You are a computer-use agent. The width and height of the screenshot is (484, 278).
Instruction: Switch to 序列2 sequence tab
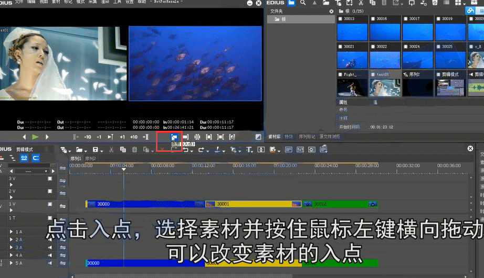(90, 159)
